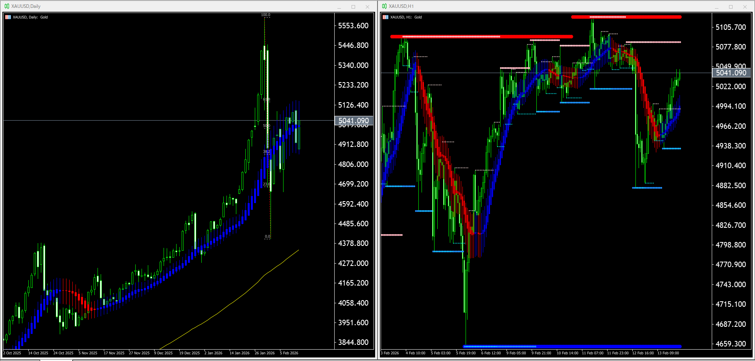Click the 5 Feb 2026 date label
Image resolution: width=755 pixels, height=361 pixels.
289,353
